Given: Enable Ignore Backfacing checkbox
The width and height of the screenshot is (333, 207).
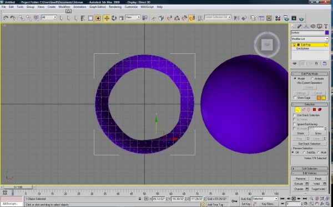Looking at the screenshot, I should coord(295,124).
